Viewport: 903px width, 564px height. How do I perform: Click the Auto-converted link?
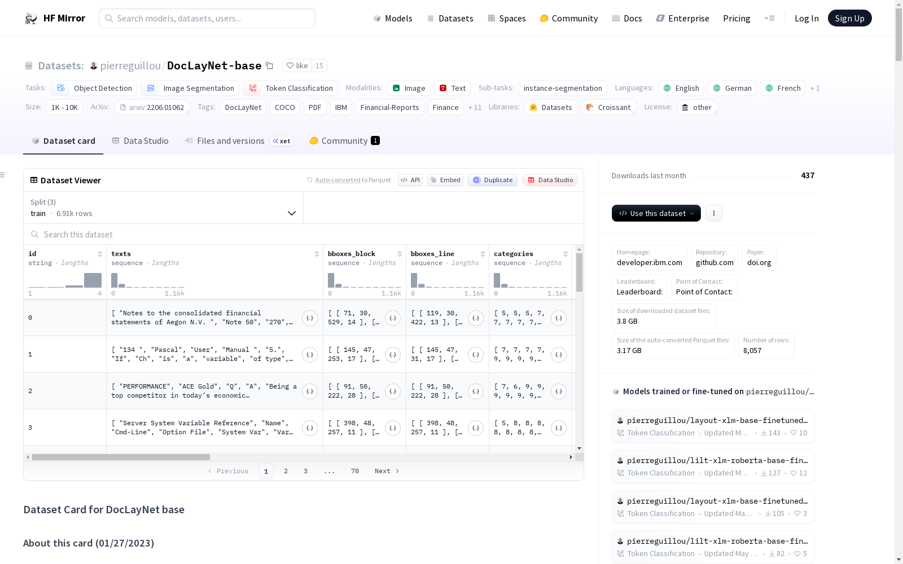click(337, 180)
